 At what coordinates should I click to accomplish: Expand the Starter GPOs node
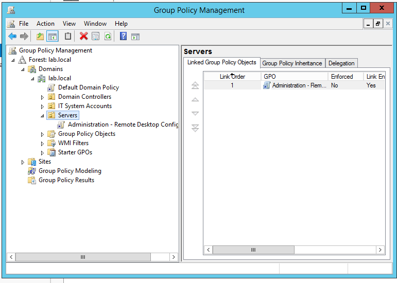tap(42, 153)
